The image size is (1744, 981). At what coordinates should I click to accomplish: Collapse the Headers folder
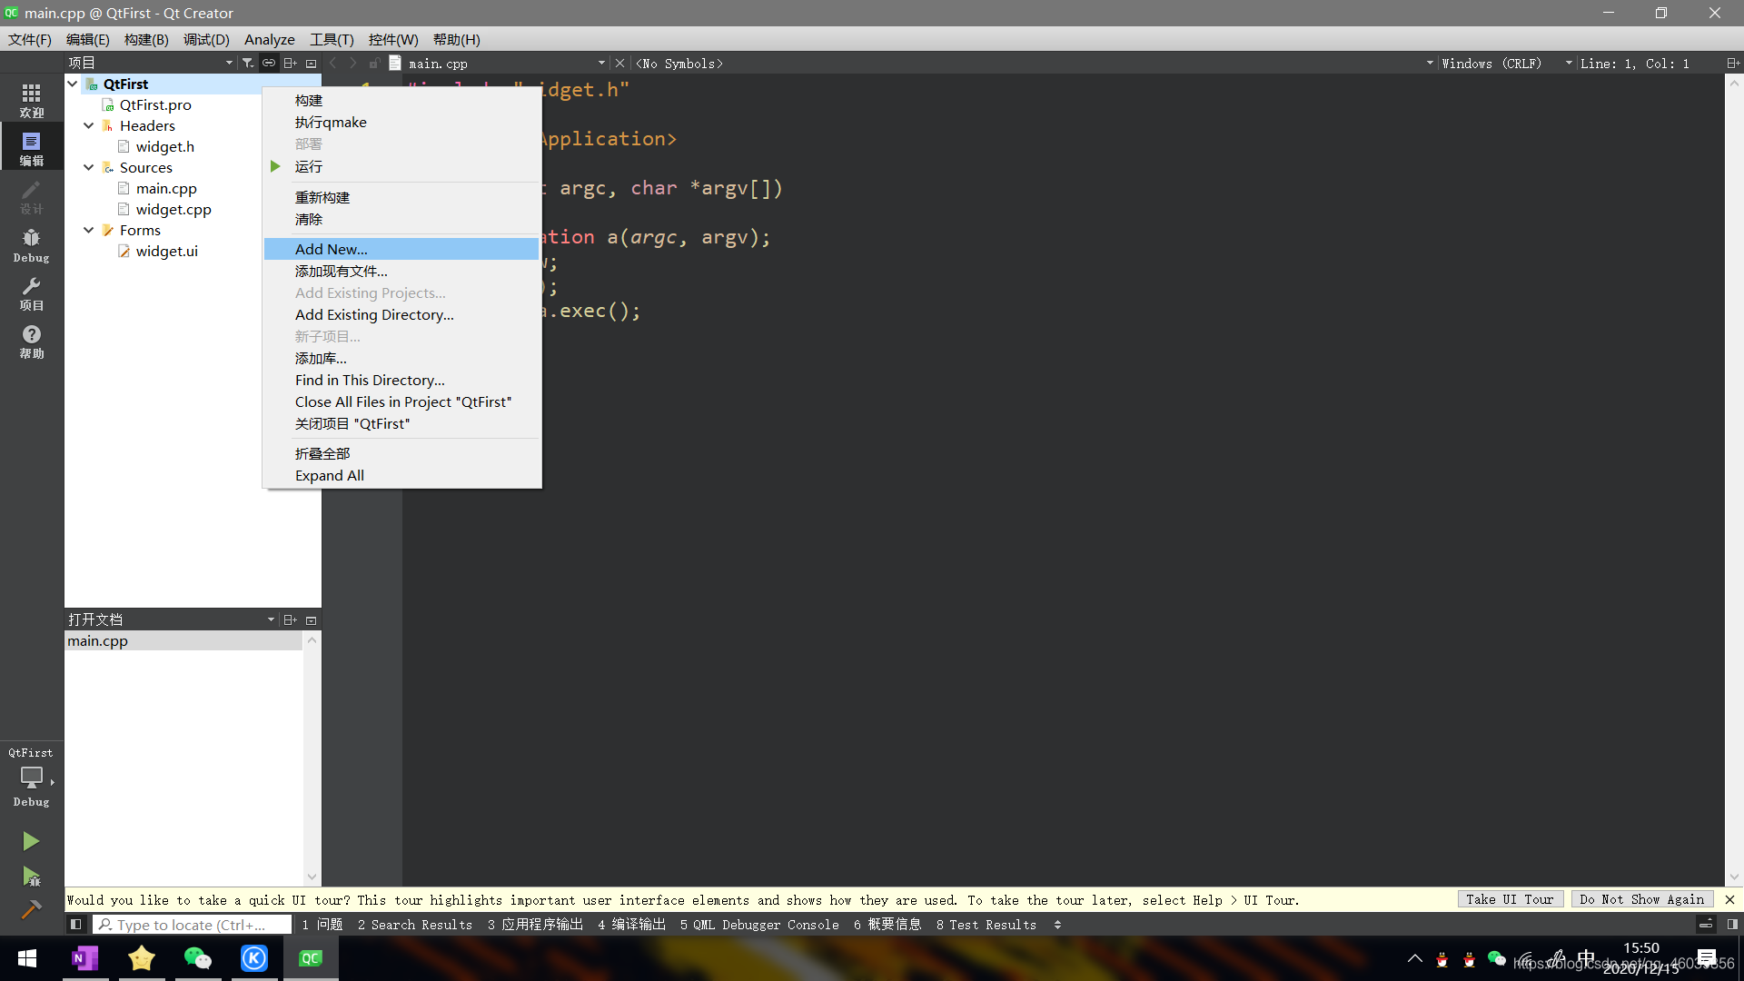89,125
